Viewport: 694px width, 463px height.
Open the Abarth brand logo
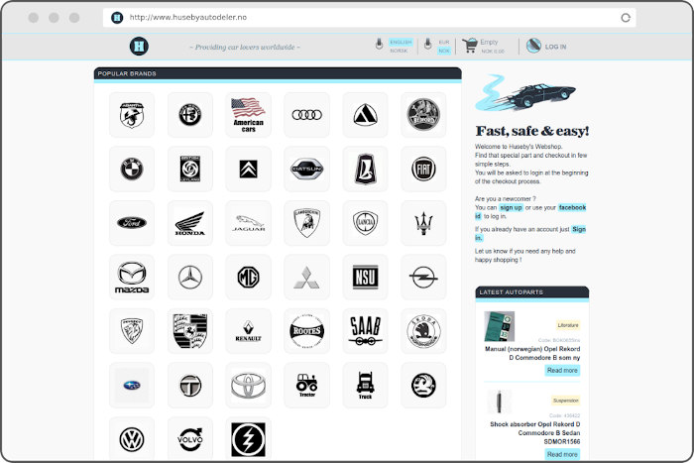point(132,115)
